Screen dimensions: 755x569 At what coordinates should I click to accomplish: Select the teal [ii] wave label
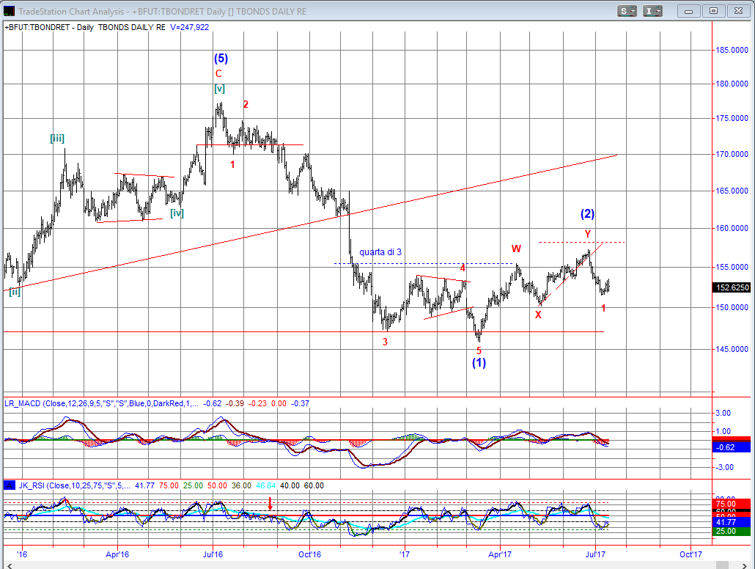pyautogui.click(x=15, y=291)
